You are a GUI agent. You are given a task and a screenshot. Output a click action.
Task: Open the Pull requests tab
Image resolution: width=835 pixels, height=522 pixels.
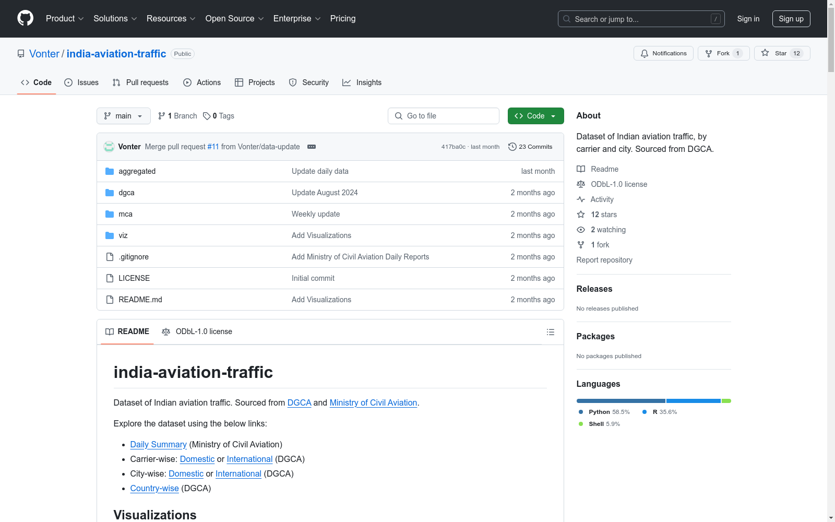(140, 82)
